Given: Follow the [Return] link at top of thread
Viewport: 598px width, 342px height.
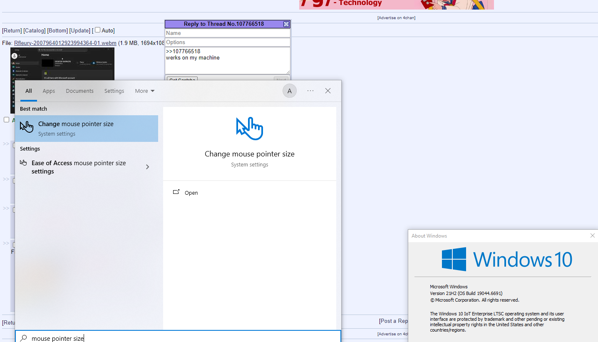Looking at the screenshot, I should click(12, 30).
